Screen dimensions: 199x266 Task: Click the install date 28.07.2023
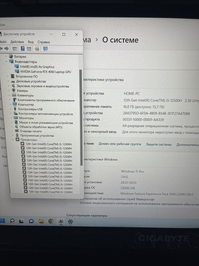point(128,182)
